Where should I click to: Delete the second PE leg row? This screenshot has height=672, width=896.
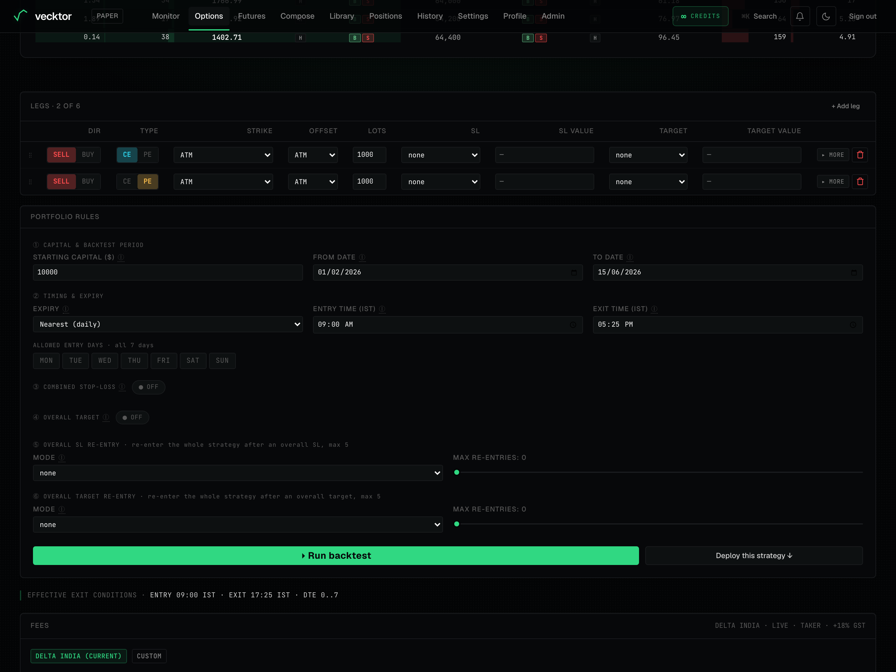pyautogui.click(x=860, y=181)
